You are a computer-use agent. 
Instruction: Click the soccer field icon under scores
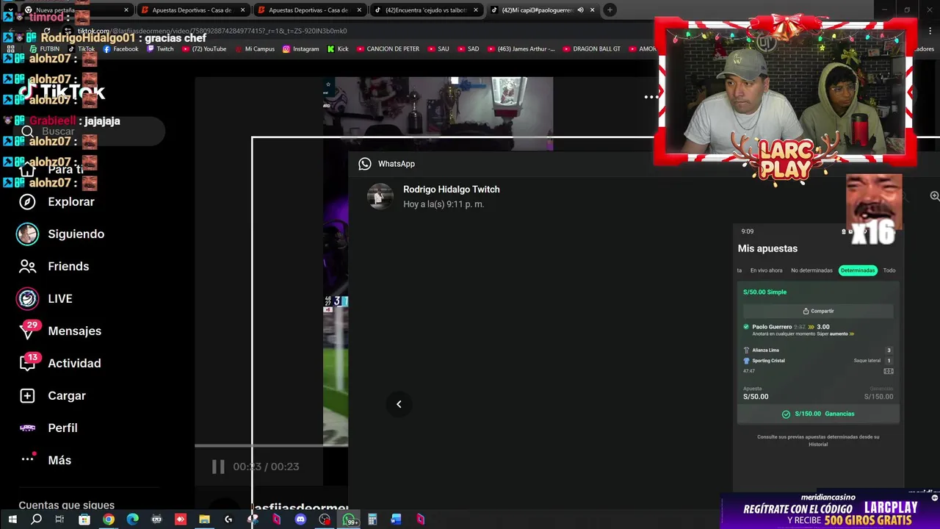(x=889, y=371)
